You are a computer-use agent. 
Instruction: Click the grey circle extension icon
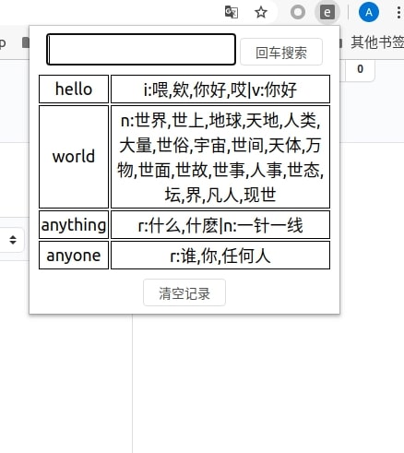[x=297, y=13]
